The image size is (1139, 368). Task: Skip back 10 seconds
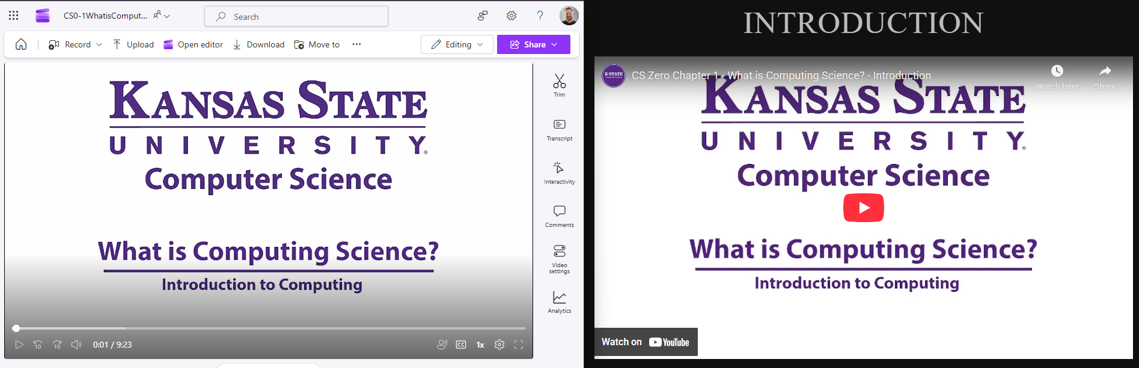38,345
